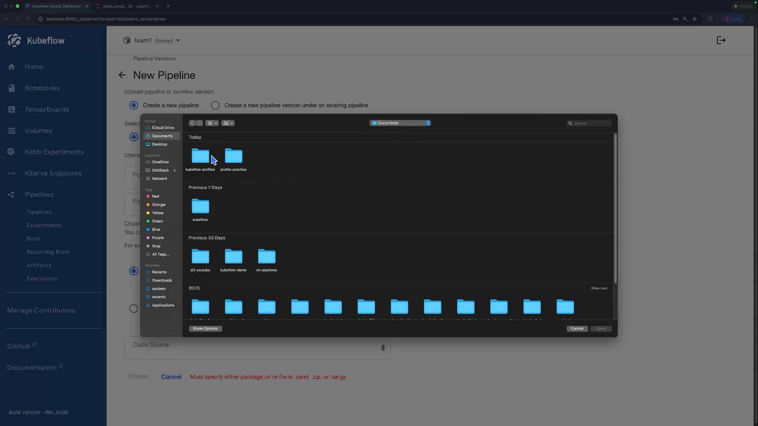Open OneDrive location in sidebar
The height and width of the screenshot is (426, 758).
(161, 162)
